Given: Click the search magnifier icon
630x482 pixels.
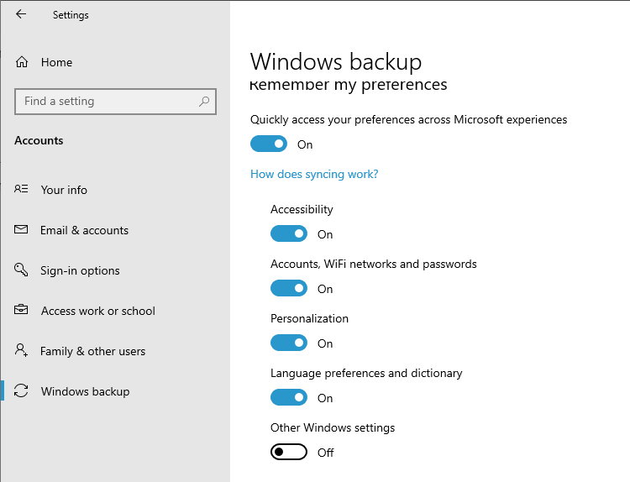Looking at the screenshot, I should pyautogui.click(x=204, y=102).
